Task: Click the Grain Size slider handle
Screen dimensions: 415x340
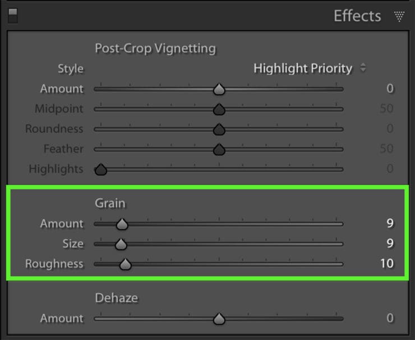Action: click(121, 244)
